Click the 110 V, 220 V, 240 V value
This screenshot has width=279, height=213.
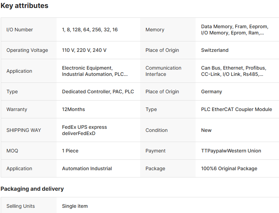click(84, 50)
